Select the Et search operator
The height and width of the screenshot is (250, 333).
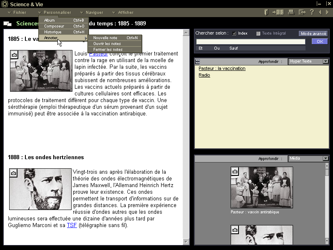pos(201,48)
